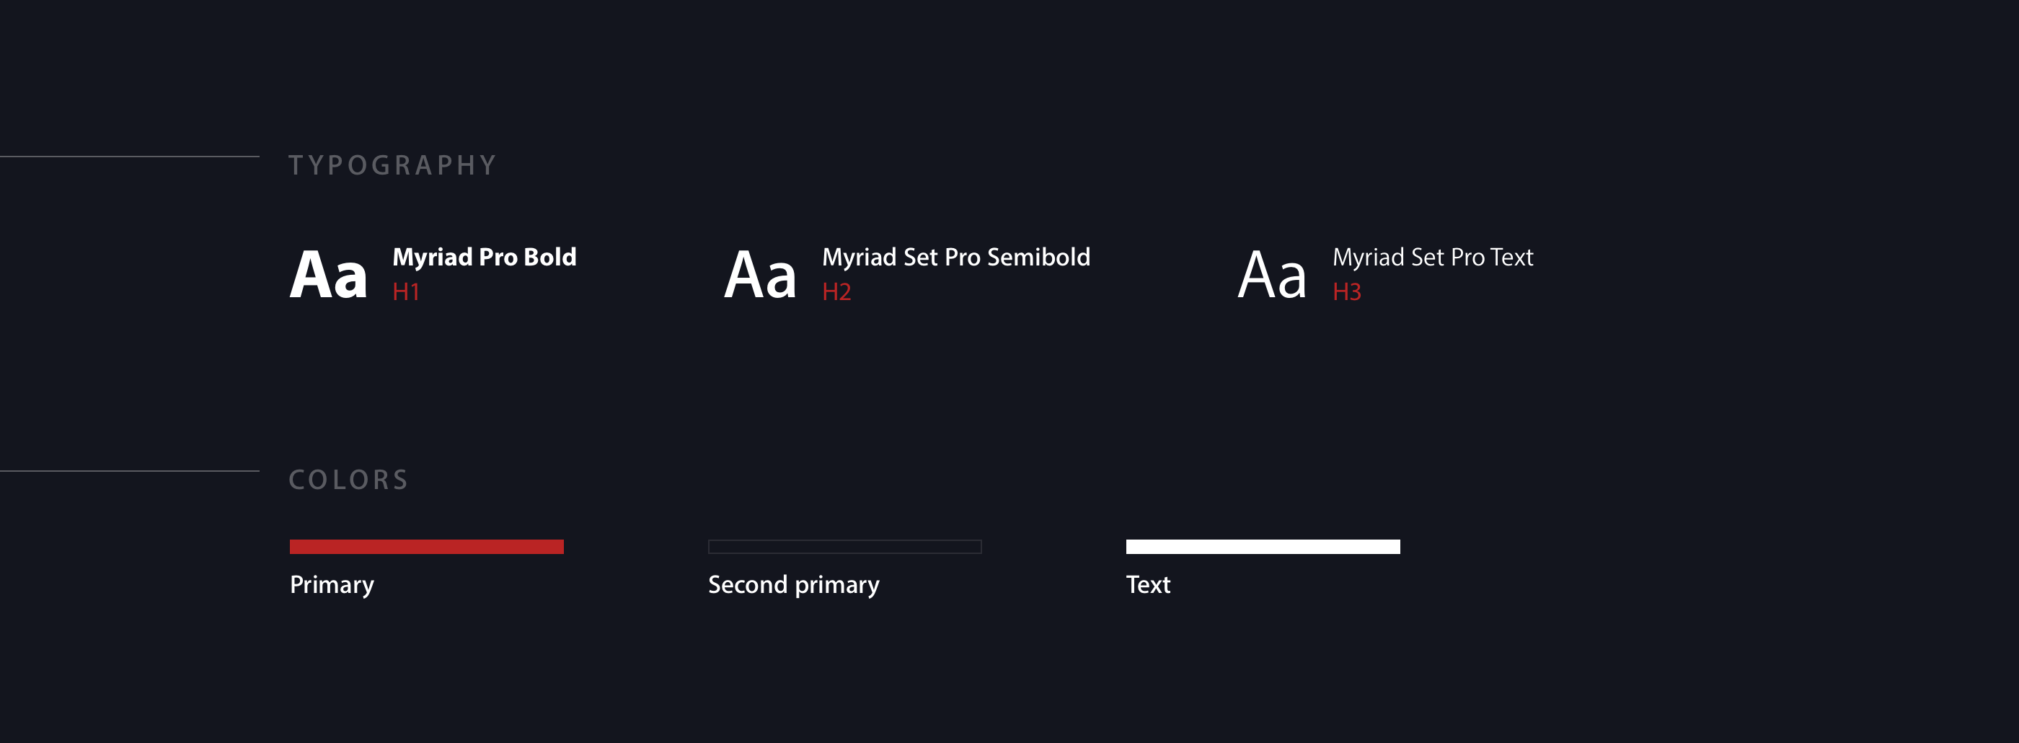
Task: Click the Myriad Set Pro Semibold name
Action: tap(955, 257)
